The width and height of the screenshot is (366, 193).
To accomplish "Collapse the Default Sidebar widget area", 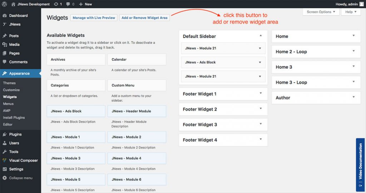I will coord(261,36).
